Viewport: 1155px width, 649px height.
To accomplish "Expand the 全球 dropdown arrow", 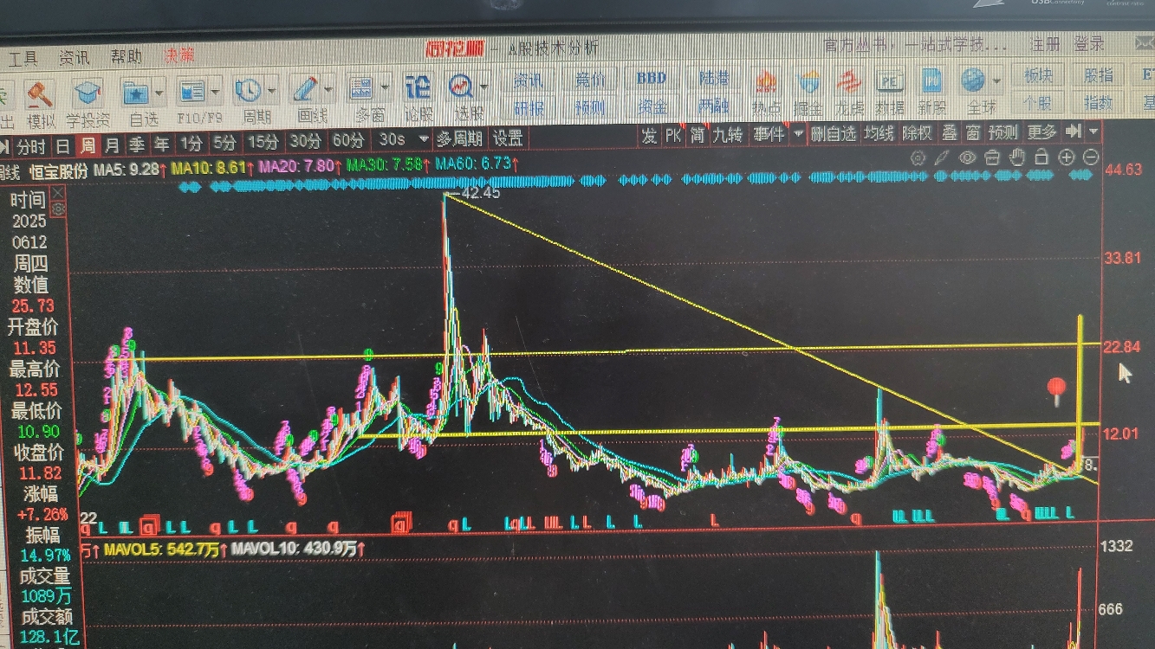I will (996, 80).
